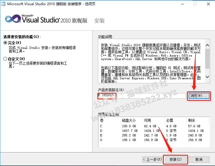Select the C: drive row
This screenshot has width=215, height=166.
click(x=154, y=126)
